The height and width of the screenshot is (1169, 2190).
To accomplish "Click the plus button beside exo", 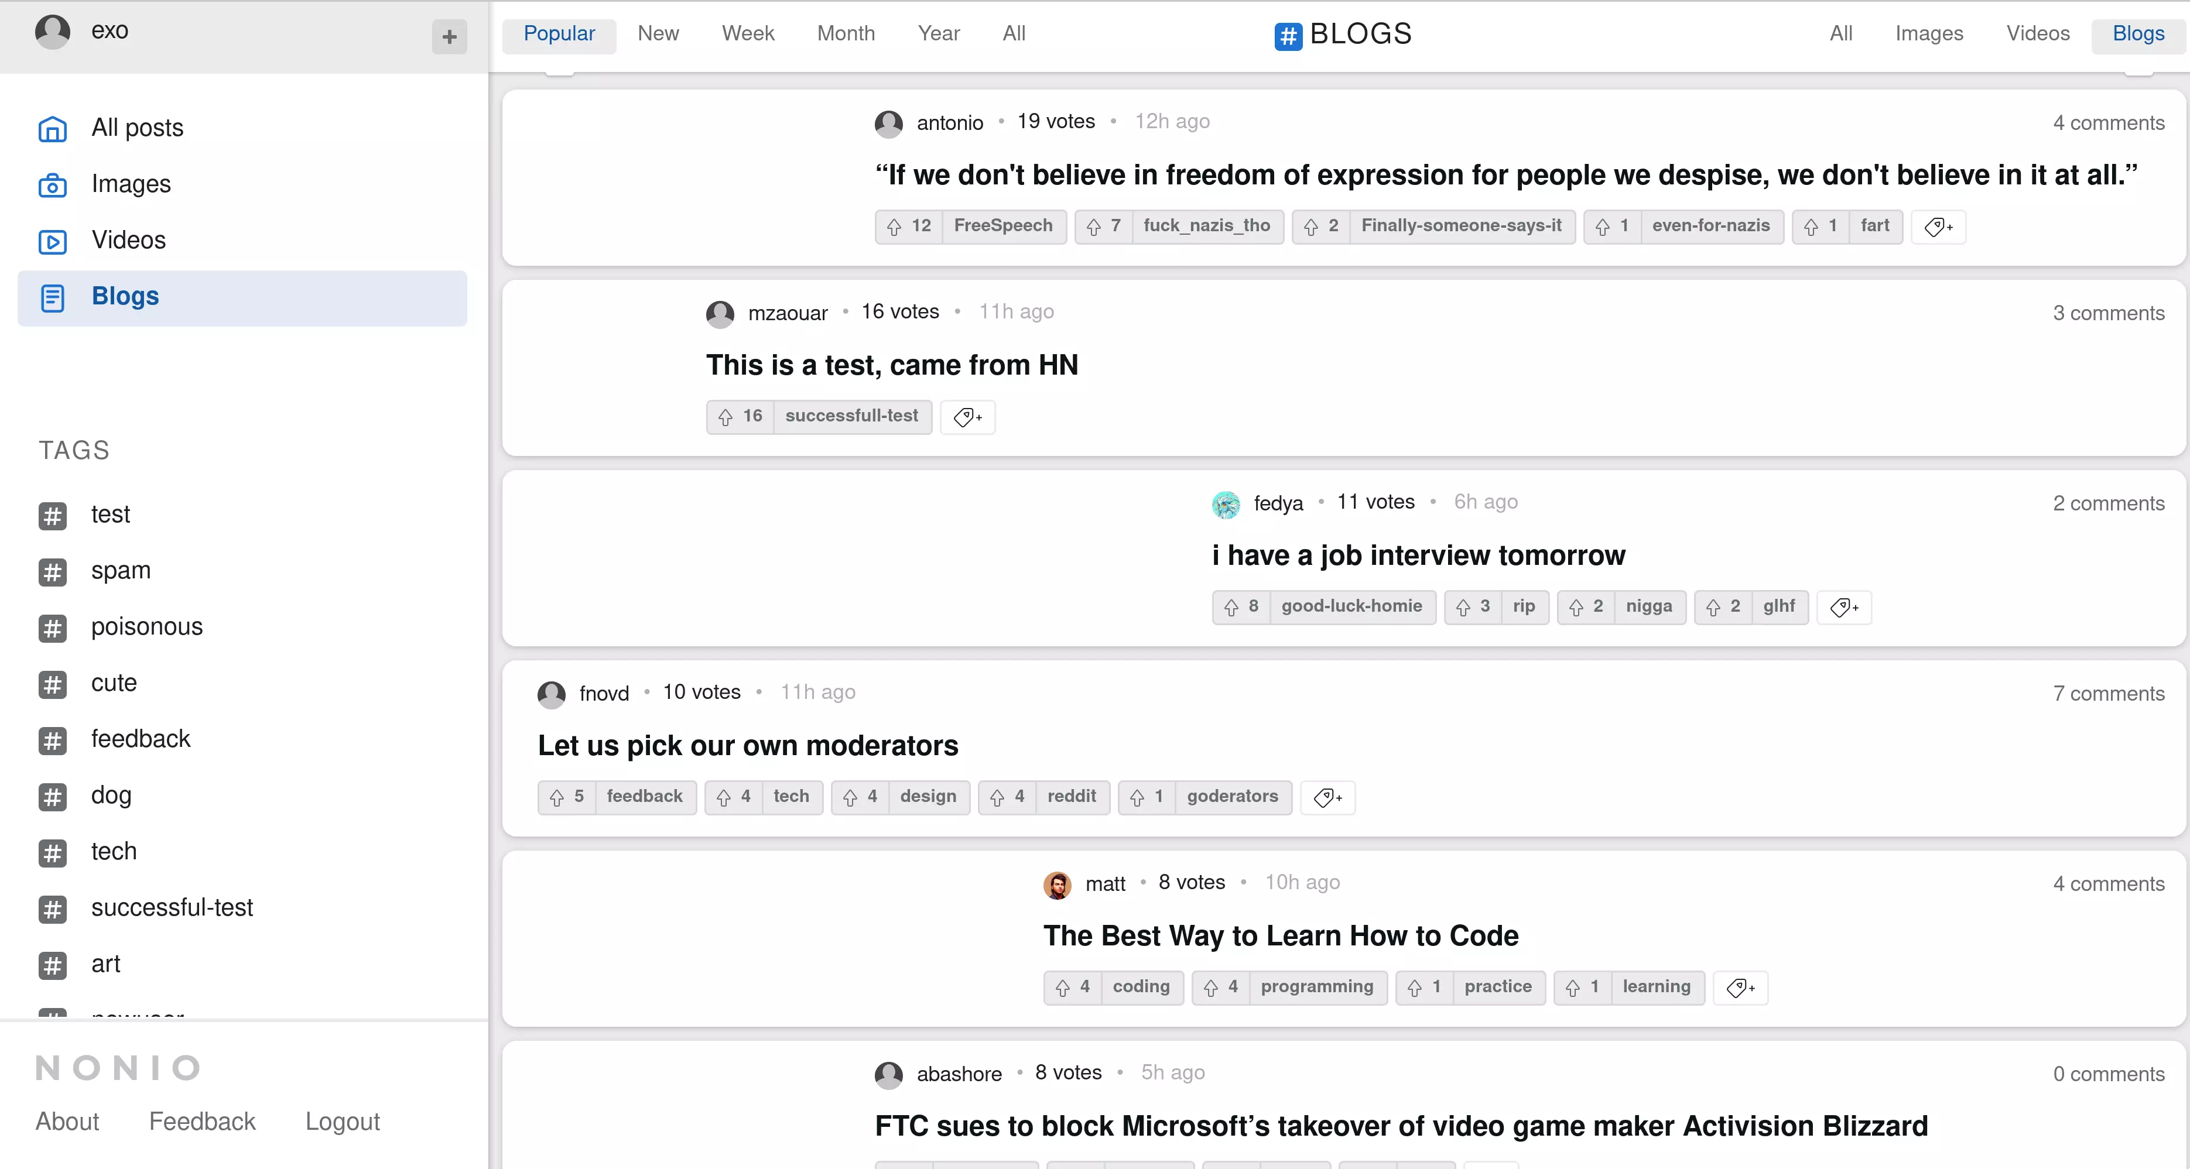I will tap(449, 36).
